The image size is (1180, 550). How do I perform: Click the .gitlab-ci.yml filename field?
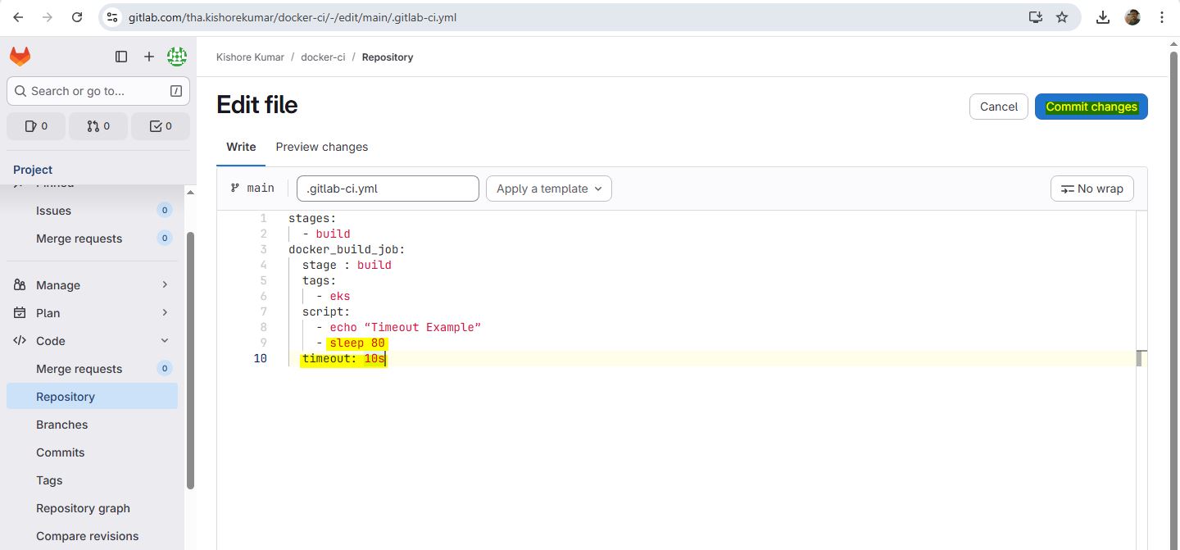388,189
